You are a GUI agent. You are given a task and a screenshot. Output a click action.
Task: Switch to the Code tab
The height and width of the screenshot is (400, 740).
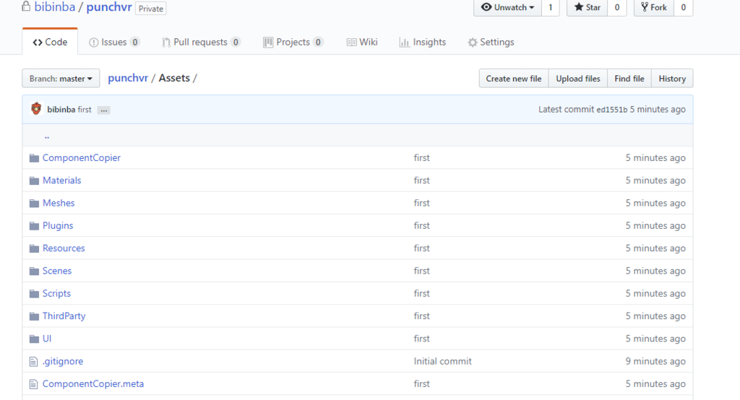coord(50,42)
